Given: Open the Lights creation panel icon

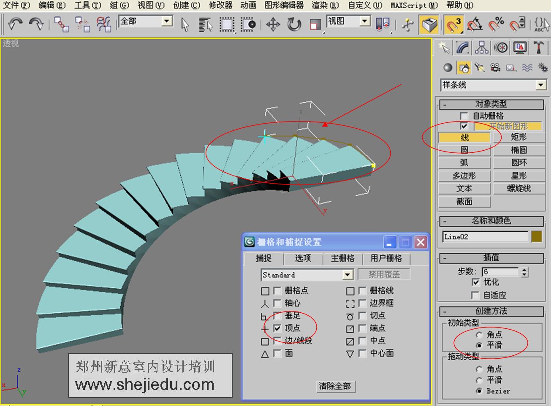Looking at the screenshot, I should (480, 67).
